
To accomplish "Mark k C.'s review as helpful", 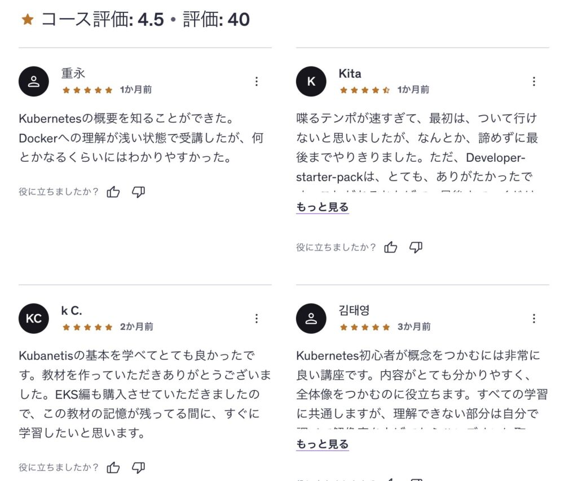I will [x=113, y=467].
